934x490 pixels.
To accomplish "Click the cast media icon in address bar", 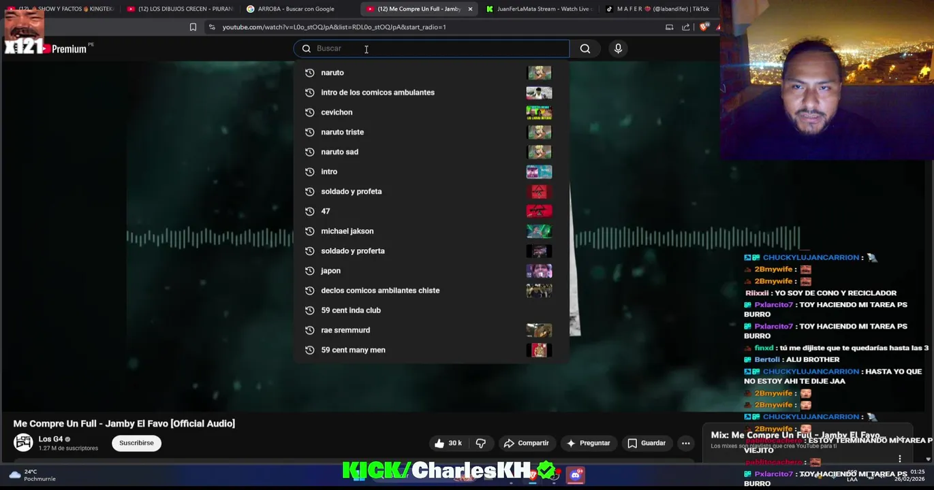I will point(669,27).
